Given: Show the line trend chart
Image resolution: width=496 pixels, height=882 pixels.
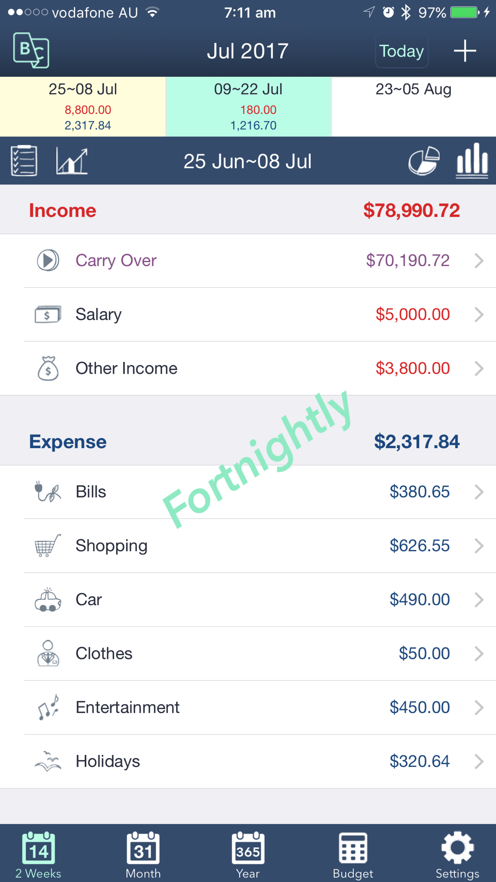Looking at the screenshot, I should [72, 161].
